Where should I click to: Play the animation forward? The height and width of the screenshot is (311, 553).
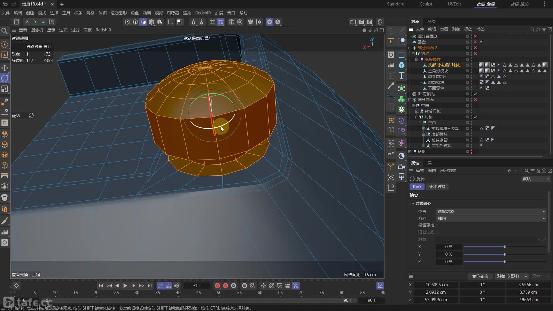pyautogui.click(x=125, y=286)
